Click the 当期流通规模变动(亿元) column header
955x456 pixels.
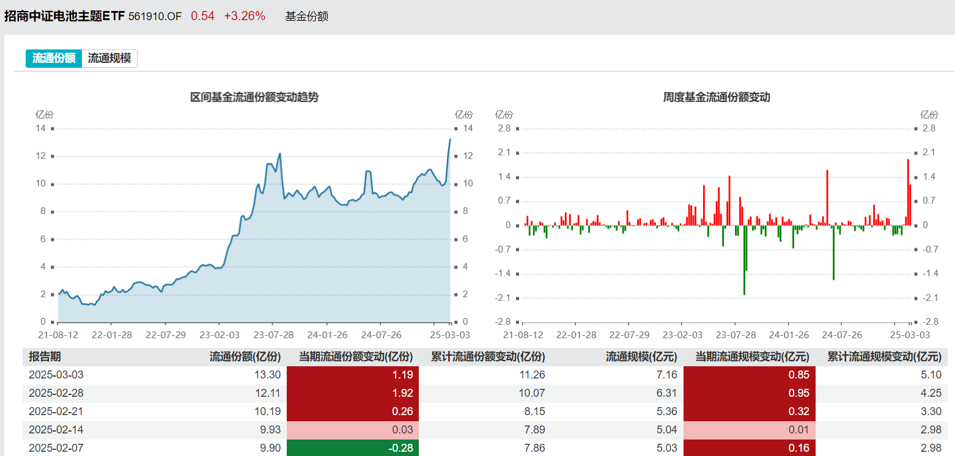coord(752,356)
